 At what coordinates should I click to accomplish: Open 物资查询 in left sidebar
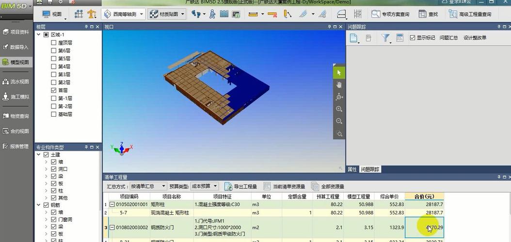(16, 116)
